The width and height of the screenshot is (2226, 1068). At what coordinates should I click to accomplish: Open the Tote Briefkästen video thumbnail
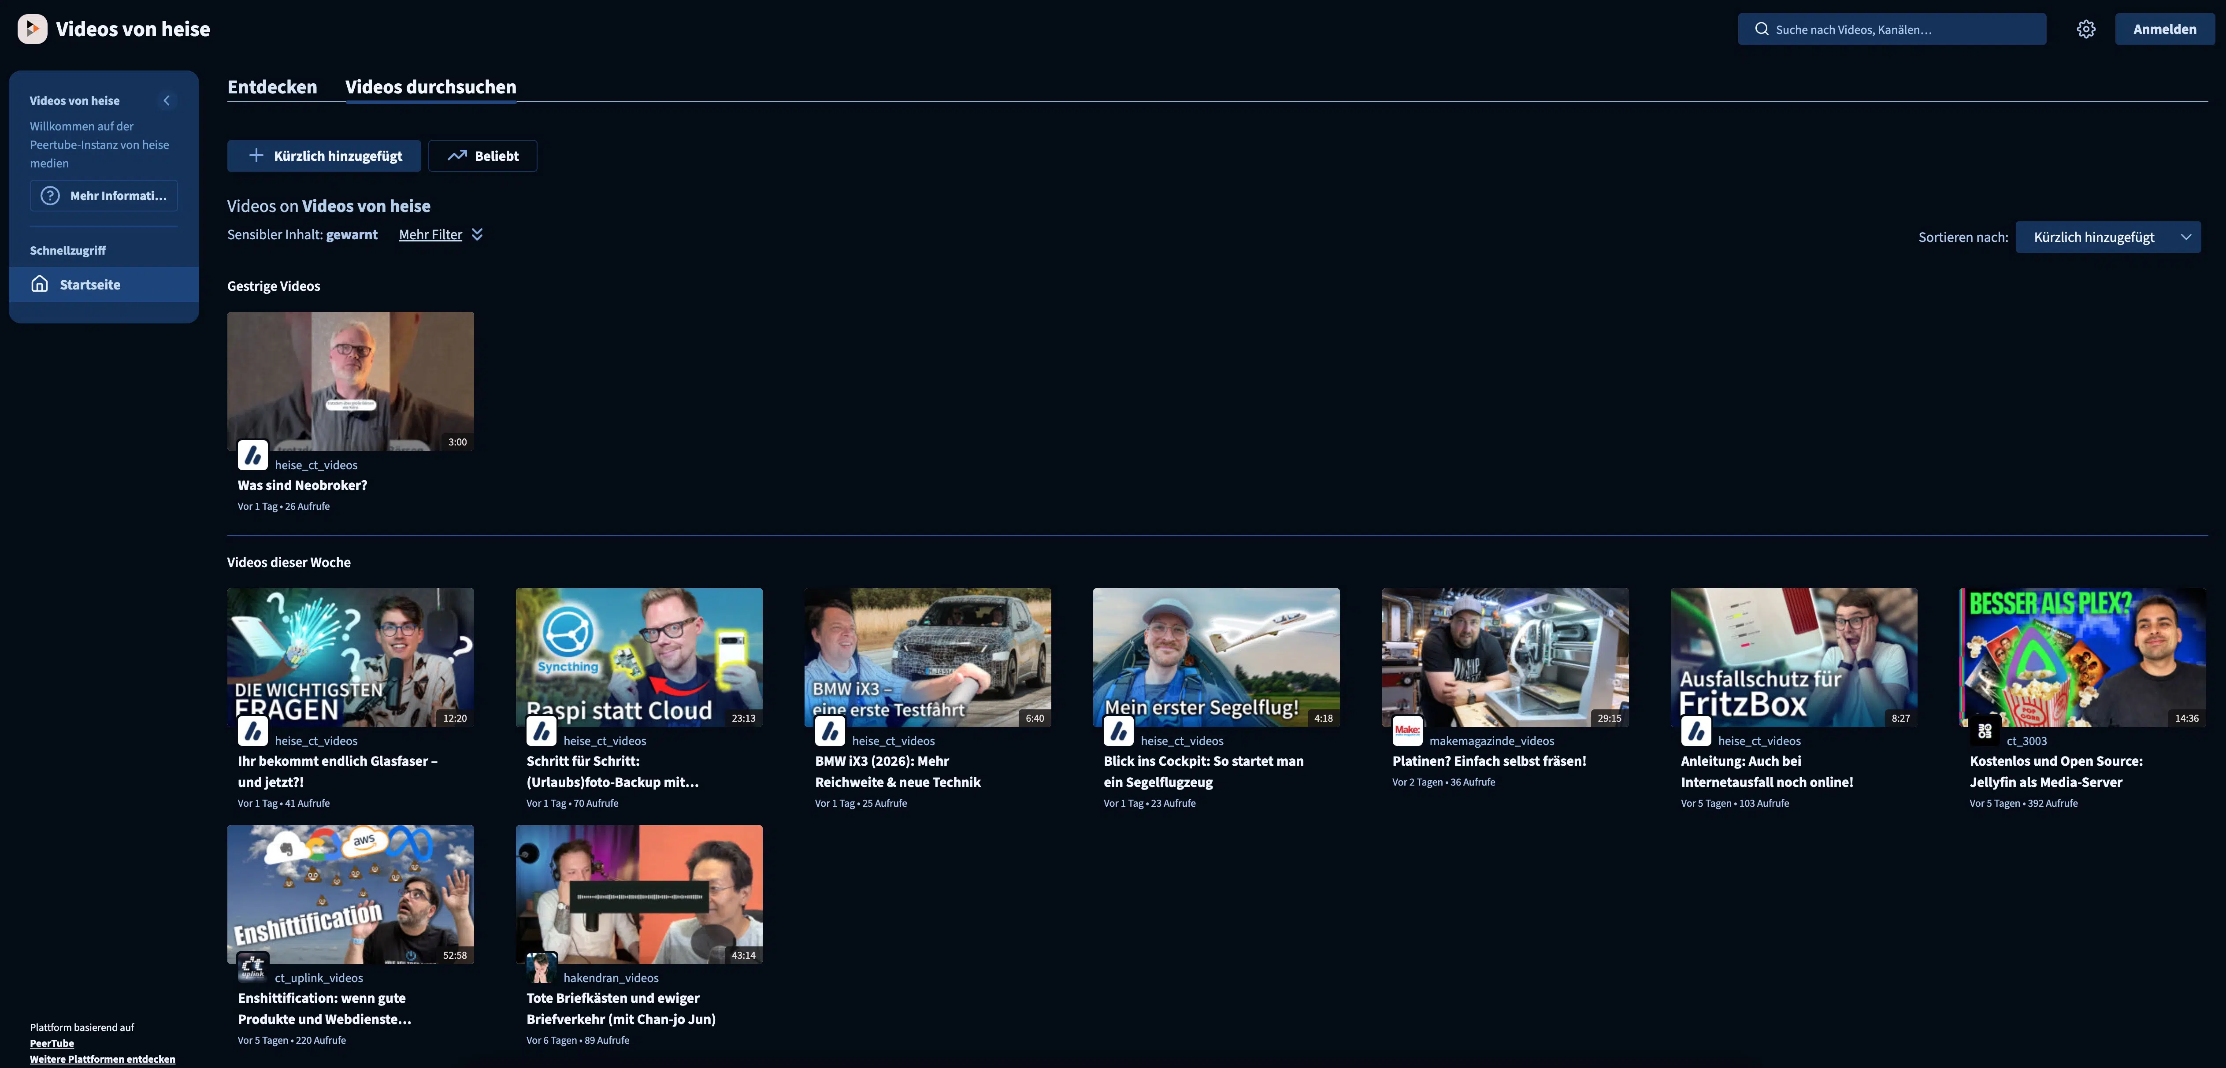tap(638, 894)
